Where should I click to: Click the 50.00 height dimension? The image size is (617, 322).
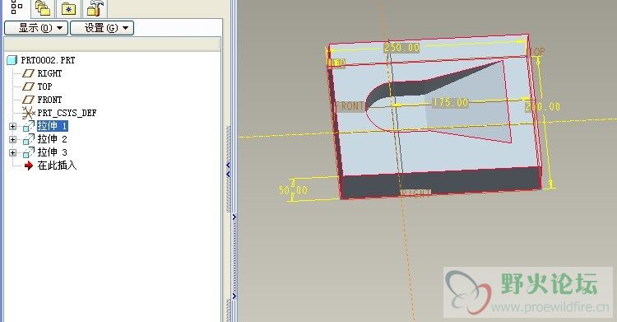tap(293, 190)
